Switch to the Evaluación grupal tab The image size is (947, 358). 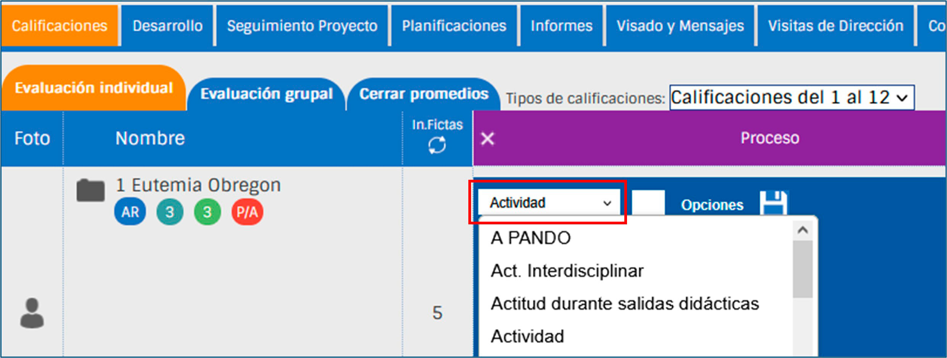[x=267, y=94]
